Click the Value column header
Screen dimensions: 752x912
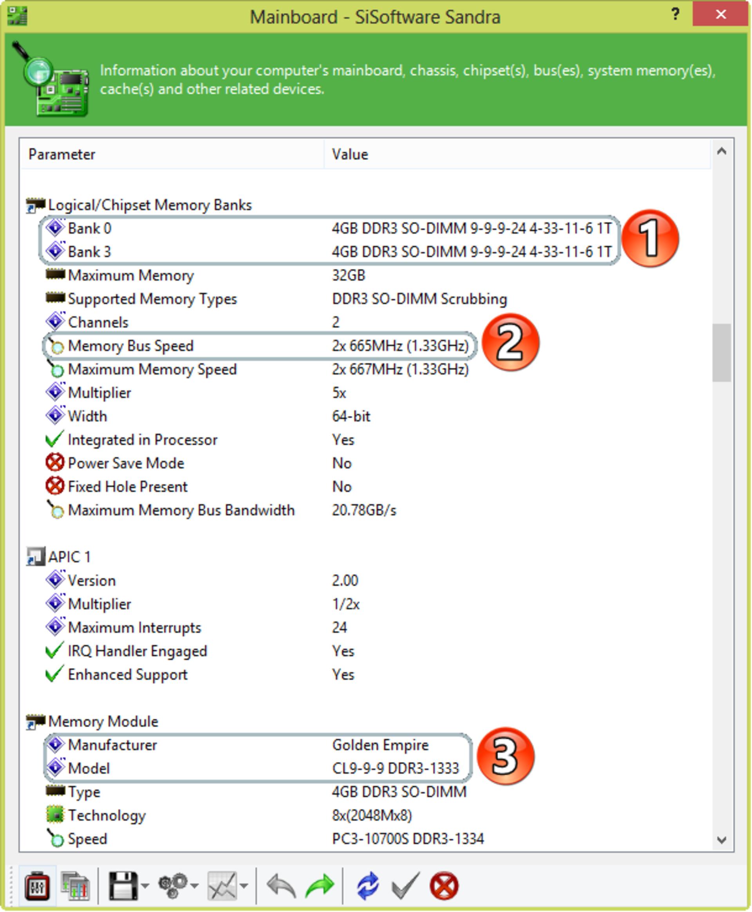[x=517, y=154]
